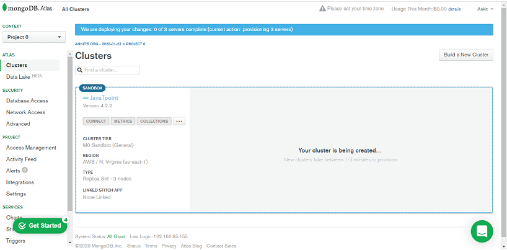Click 'AWS / N. Virginia (us-east-1)' text

115,162
